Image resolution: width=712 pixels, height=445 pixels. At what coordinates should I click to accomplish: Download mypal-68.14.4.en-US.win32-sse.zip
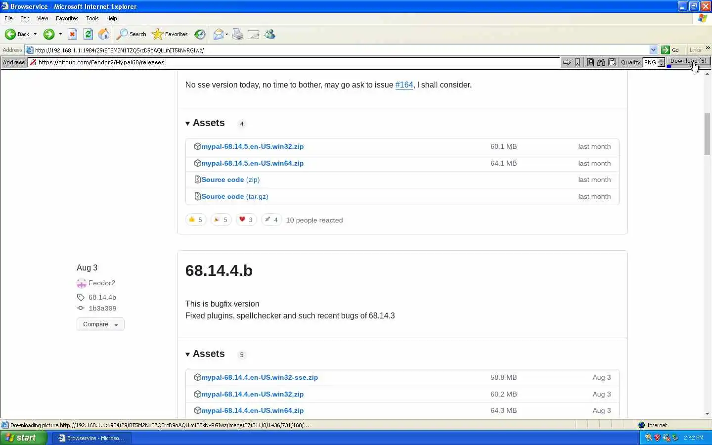tap(260, 378)
